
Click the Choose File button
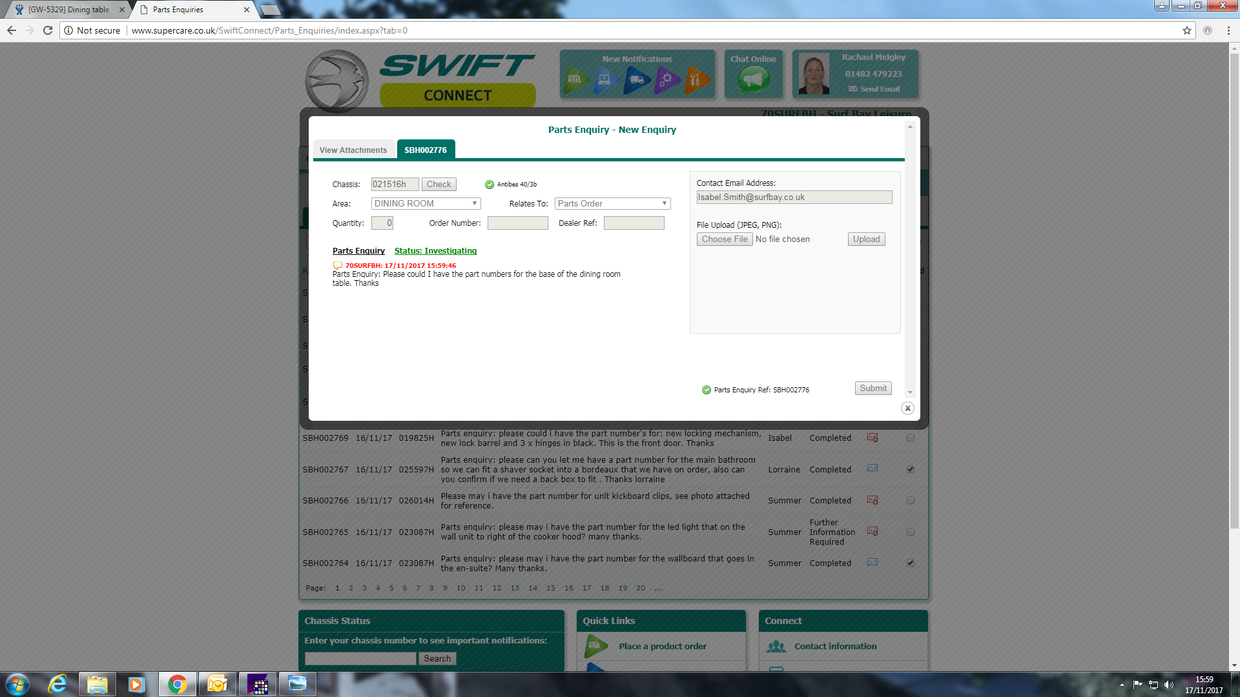point(725,239)
